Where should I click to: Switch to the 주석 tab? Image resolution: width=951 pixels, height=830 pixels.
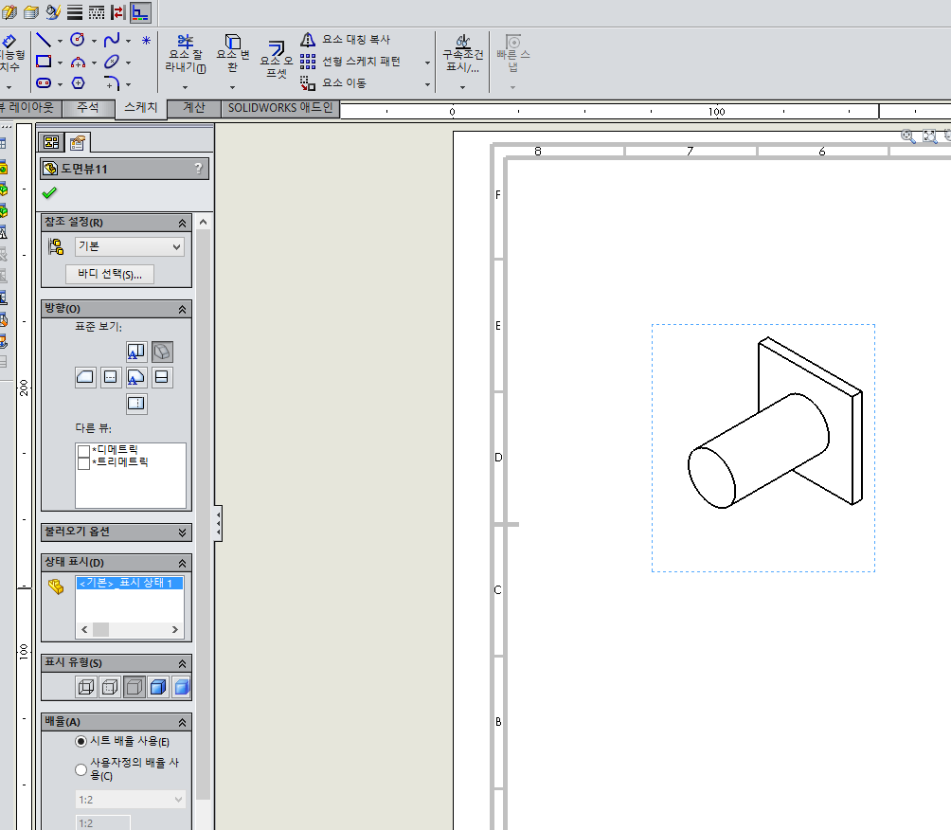coord(88,107)
